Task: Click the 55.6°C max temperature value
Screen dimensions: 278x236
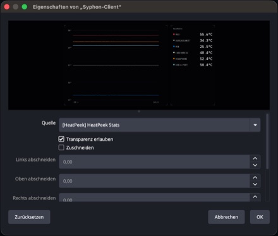Action: coord(206,34)
